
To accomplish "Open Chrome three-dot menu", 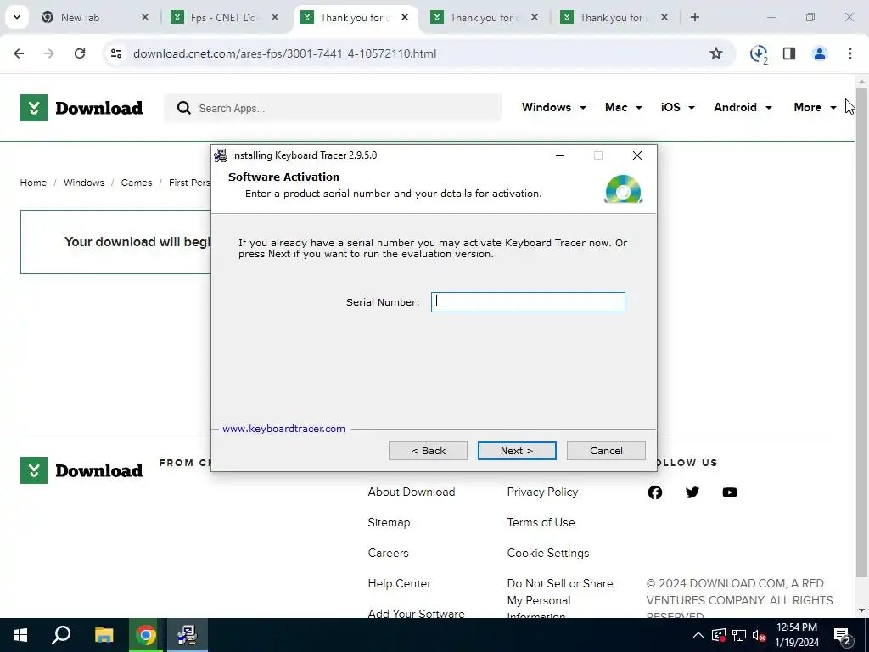I will (850, 53).
